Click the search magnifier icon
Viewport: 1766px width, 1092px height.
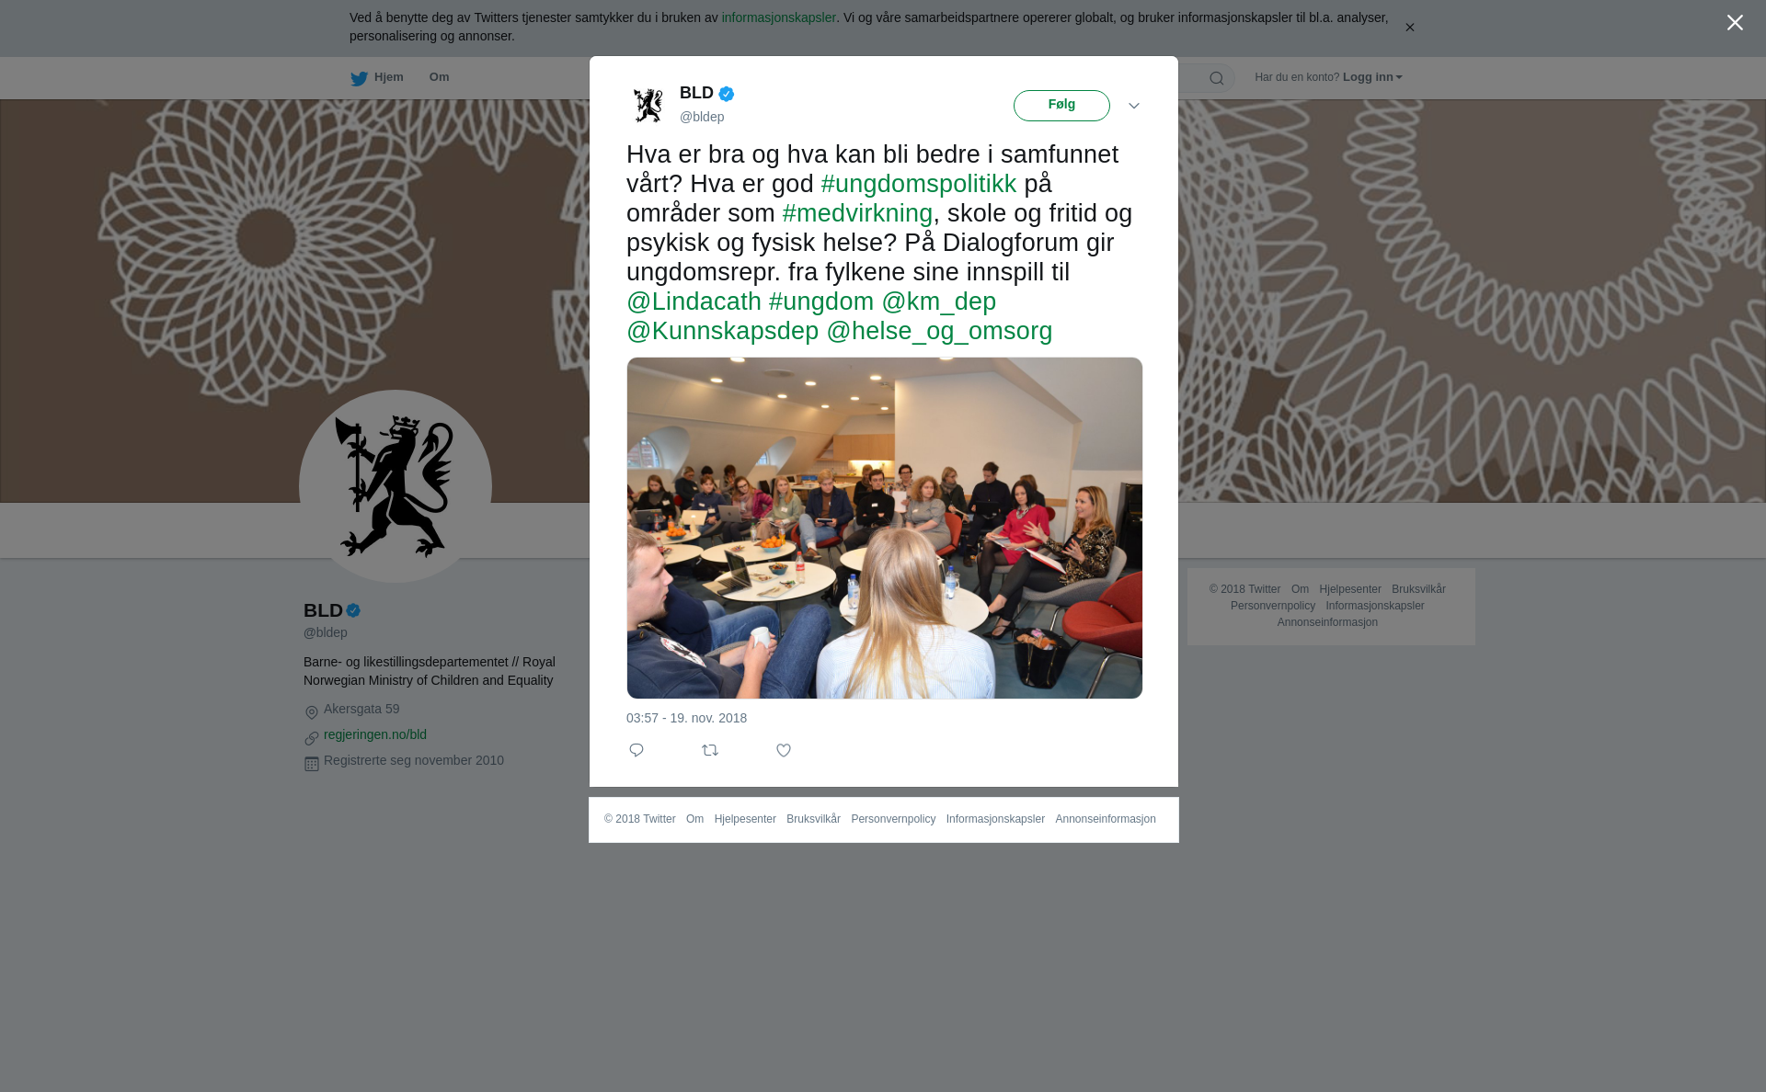point(1217,78)
